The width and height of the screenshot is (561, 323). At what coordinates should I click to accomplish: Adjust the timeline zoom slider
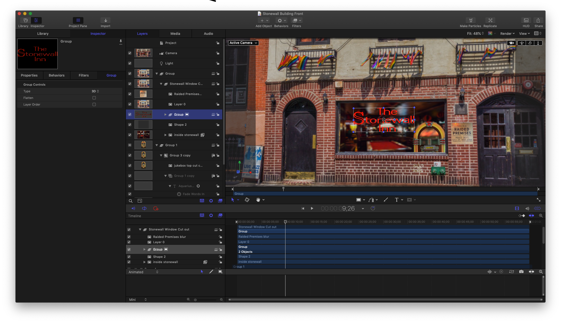click(x=195, y=300)
